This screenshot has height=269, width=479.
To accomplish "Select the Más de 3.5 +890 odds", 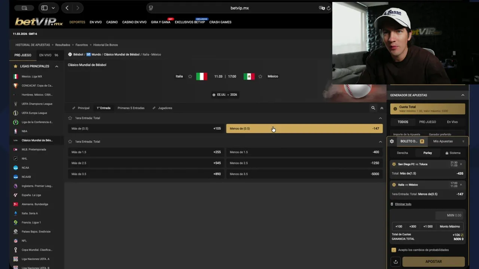I will pyautogui.click(x=146, y=174).
